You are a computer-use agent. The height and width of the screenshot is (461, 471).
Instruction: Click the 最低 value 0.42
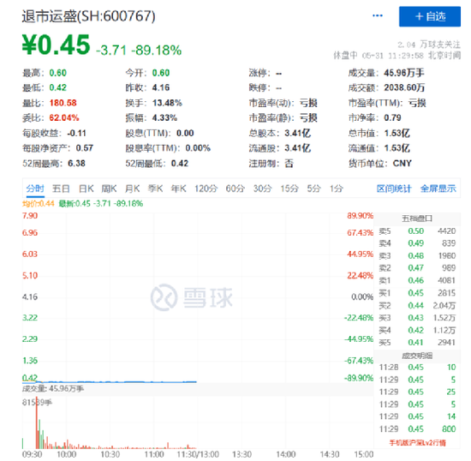click(x=58, y=87)
